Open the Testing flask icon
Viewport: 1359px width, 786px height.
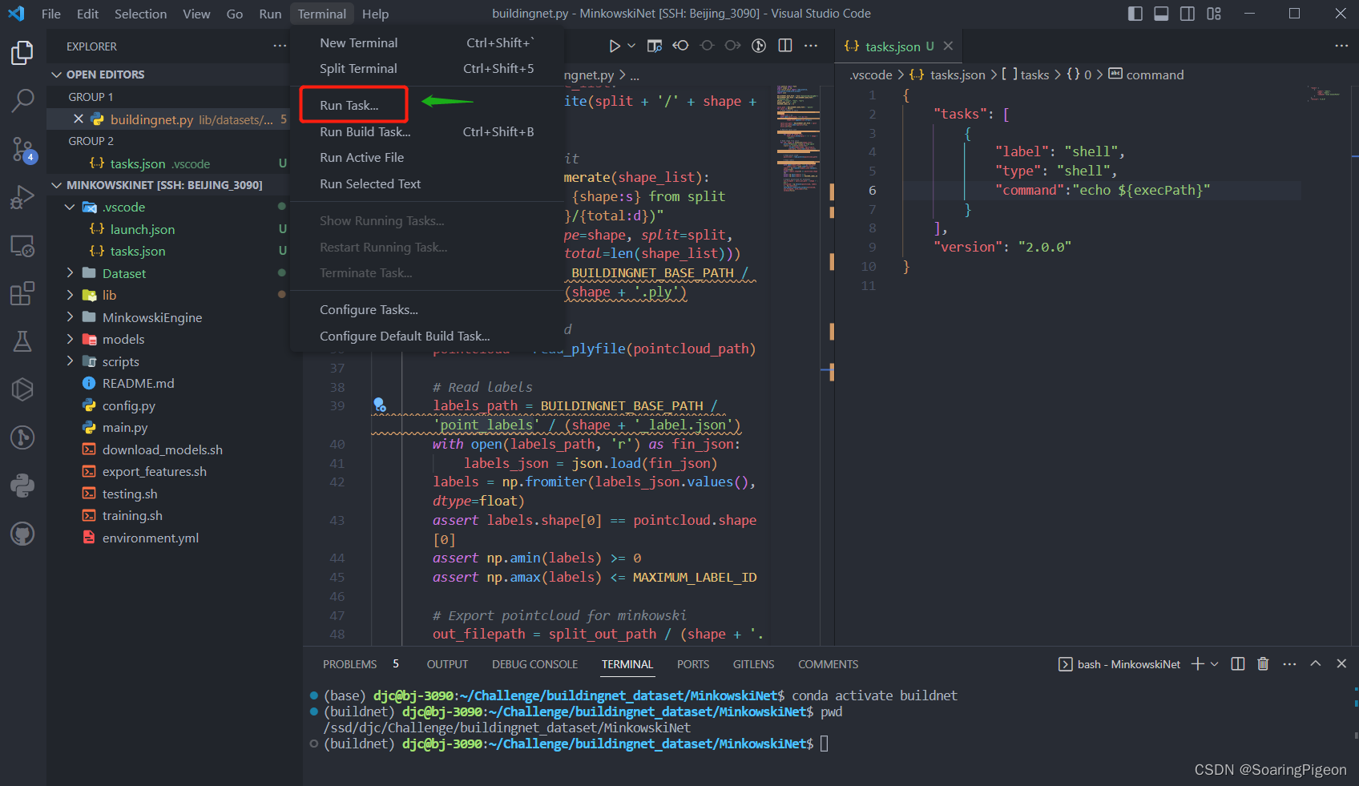point(22,341)
